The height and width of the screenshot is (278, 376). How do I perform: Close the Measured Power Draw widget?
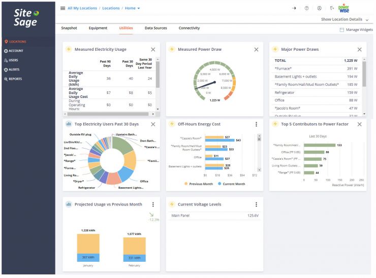click(x=256, y=50)
